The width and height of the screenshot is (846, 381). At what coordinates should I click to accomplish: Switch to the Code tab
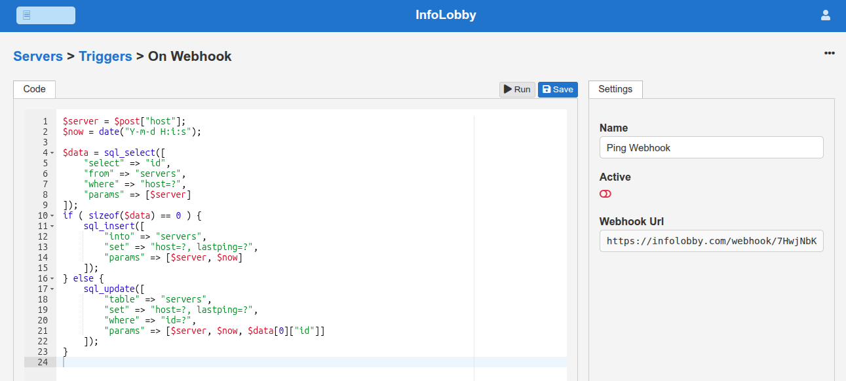point(34,89)
